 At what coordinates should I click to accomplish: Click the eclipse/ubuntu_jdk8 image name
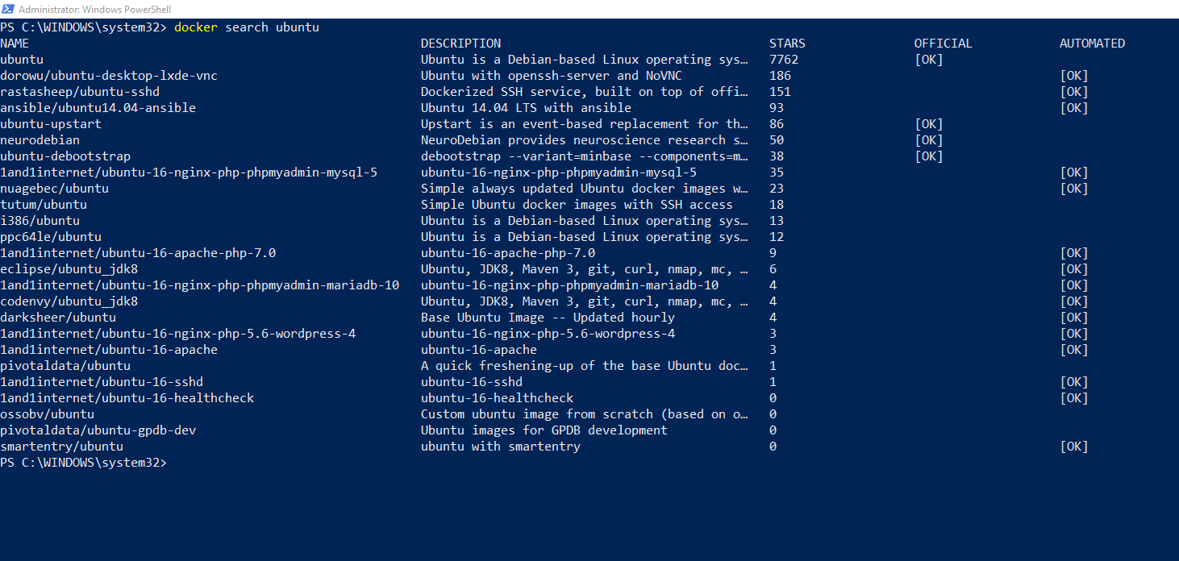point(69,269)
